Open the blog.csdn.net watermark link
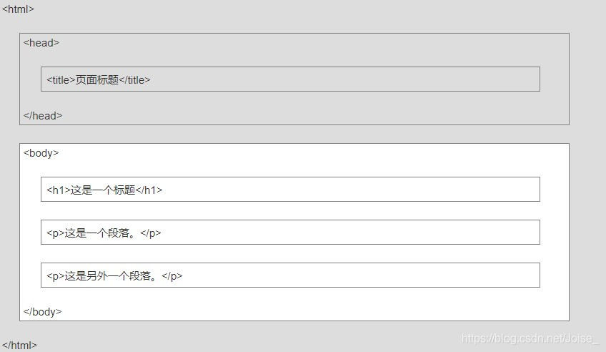This screenshot has height=352, width=606. (x=530, y=339)
